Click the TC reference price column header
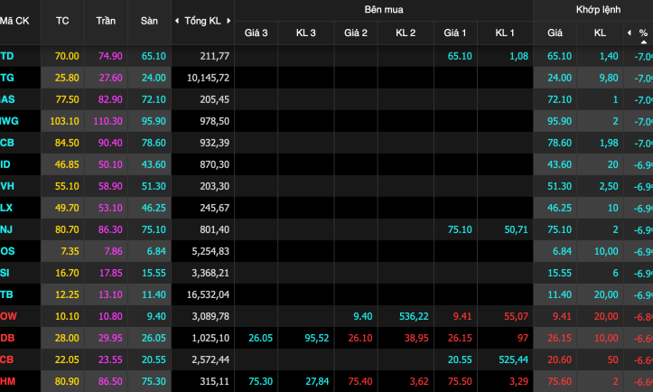Image resolution: width=653 pixels, height=392 pixels. point(62,20)
